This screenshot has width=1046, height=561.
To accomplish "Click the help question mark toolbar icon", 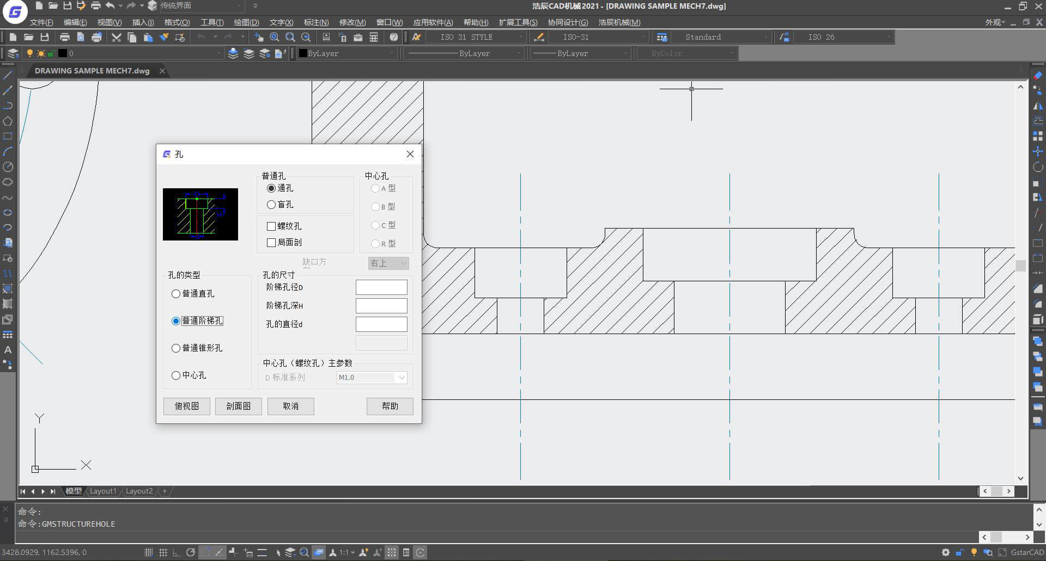I will pos(394,37).
